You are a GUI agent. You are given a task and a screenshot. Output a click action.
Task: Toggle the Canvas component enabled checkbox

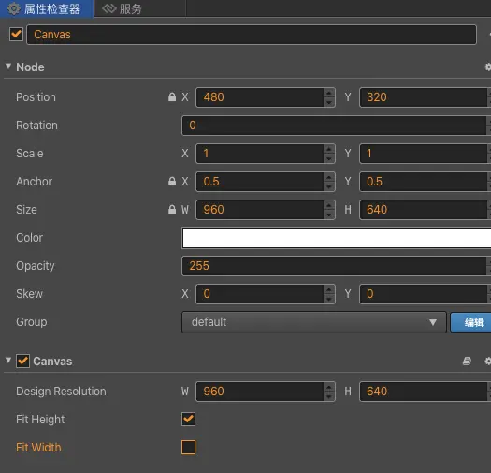(x=22, y=361)
